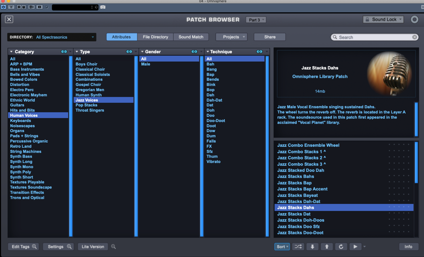Click the patch description scrollbar
This screenshot has width=424, height=257.
416,119
